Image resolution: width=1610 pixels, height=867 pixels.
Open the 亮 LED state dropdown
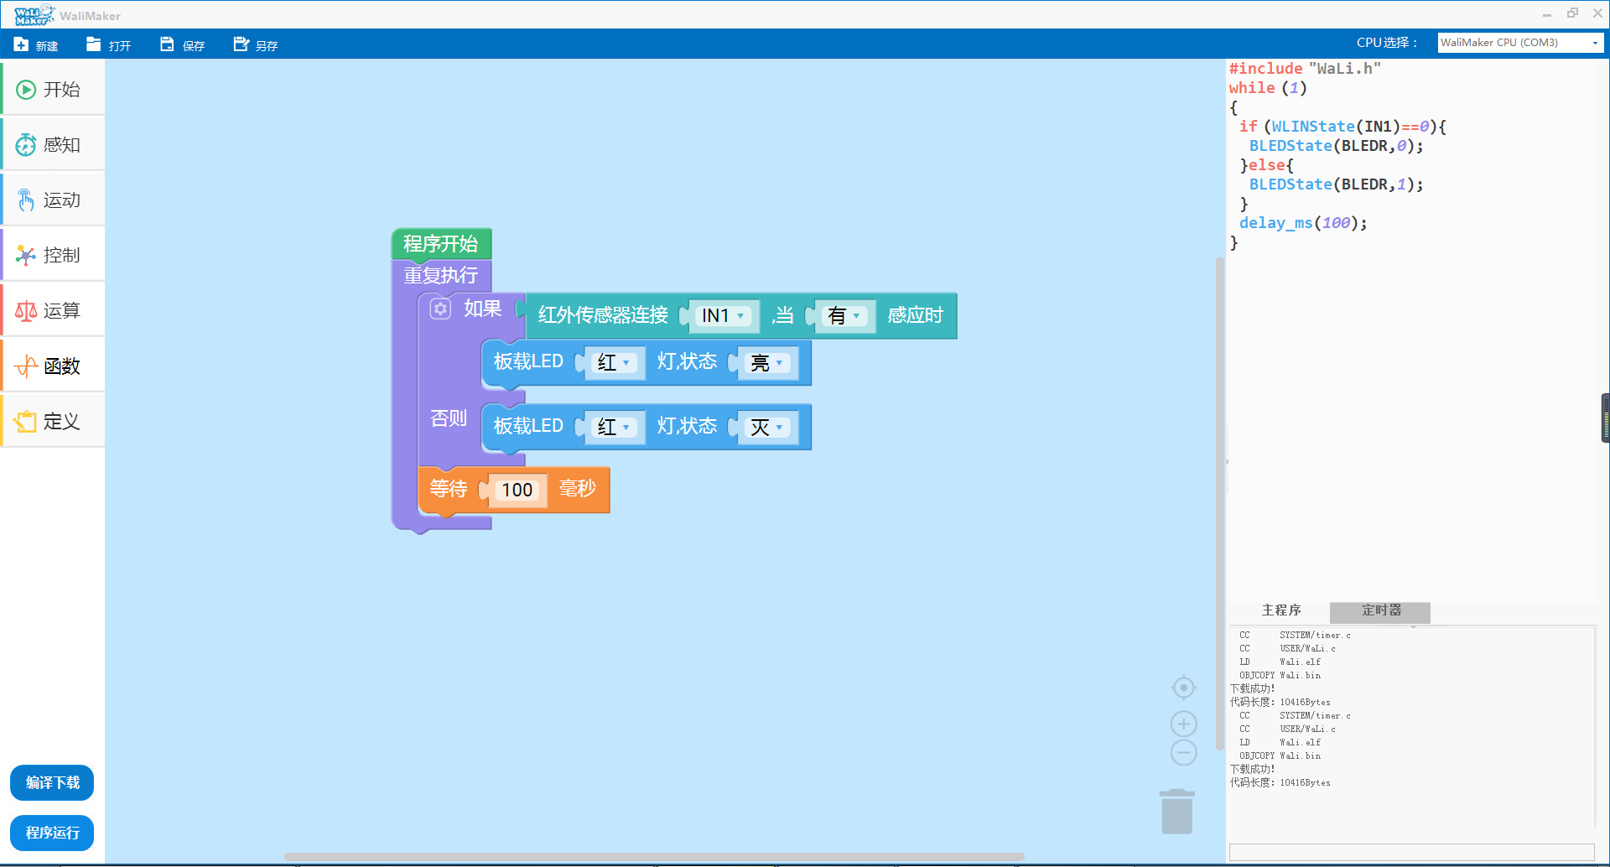[768, 363]
